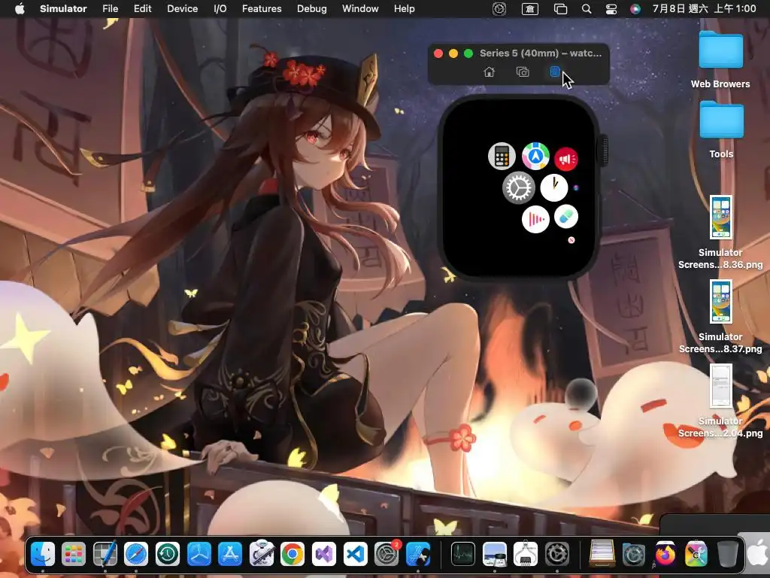Open System Information chip icon in Dock
770x578 pixels.
(x=526, y=555)
